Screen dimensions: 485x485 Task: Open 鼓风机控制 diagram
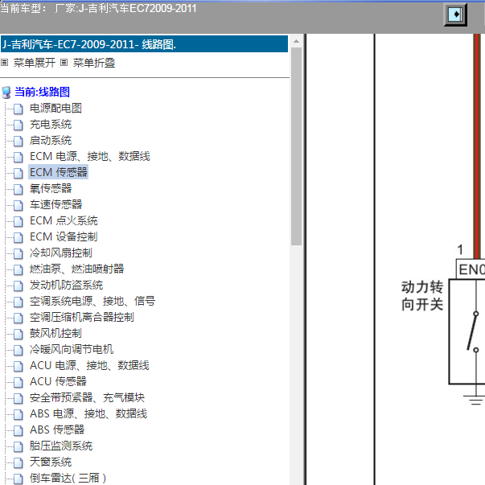click(x=55, y=334)
